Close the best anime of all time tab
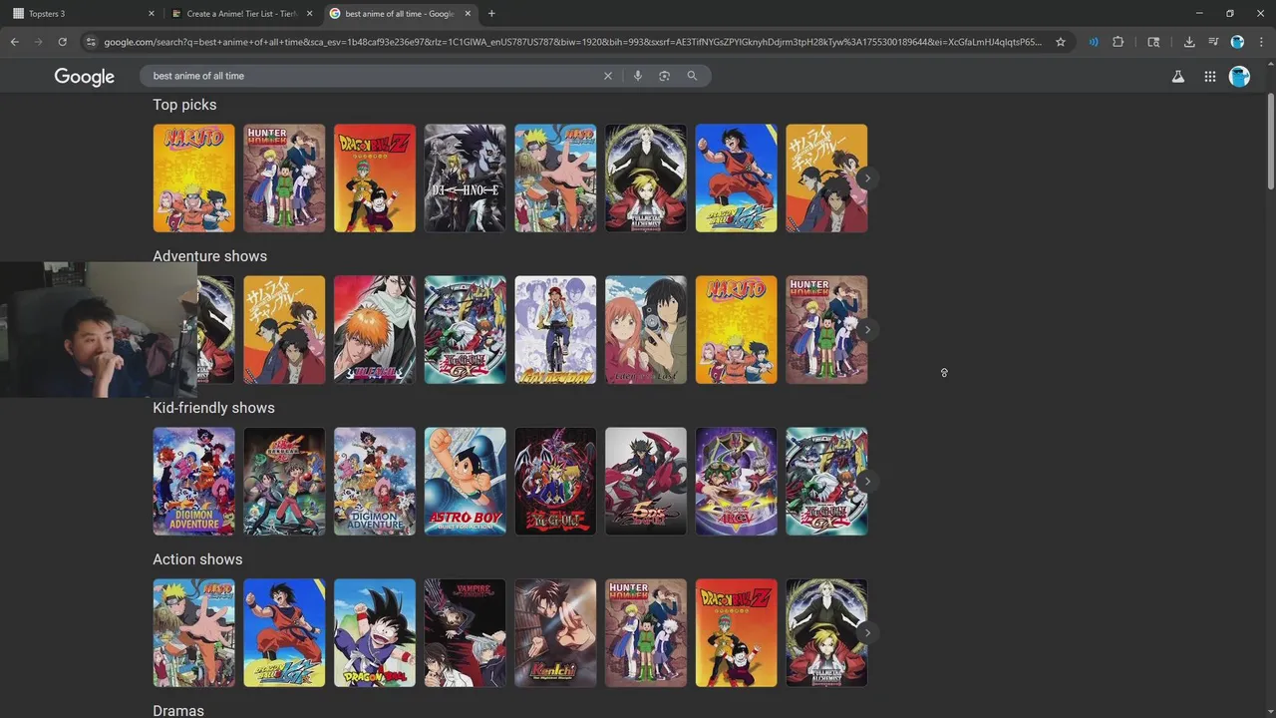The width and height of the screenshot is (1276, 718). [468, 14]
